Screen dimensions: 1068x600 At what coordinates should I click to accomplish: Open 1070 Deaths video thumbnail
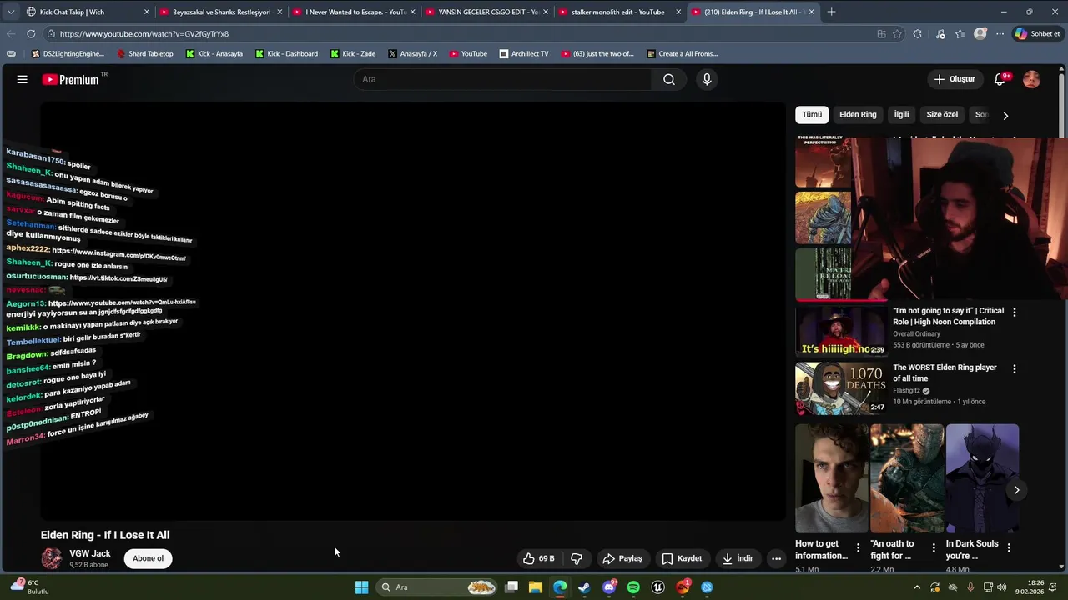[840, 388]
